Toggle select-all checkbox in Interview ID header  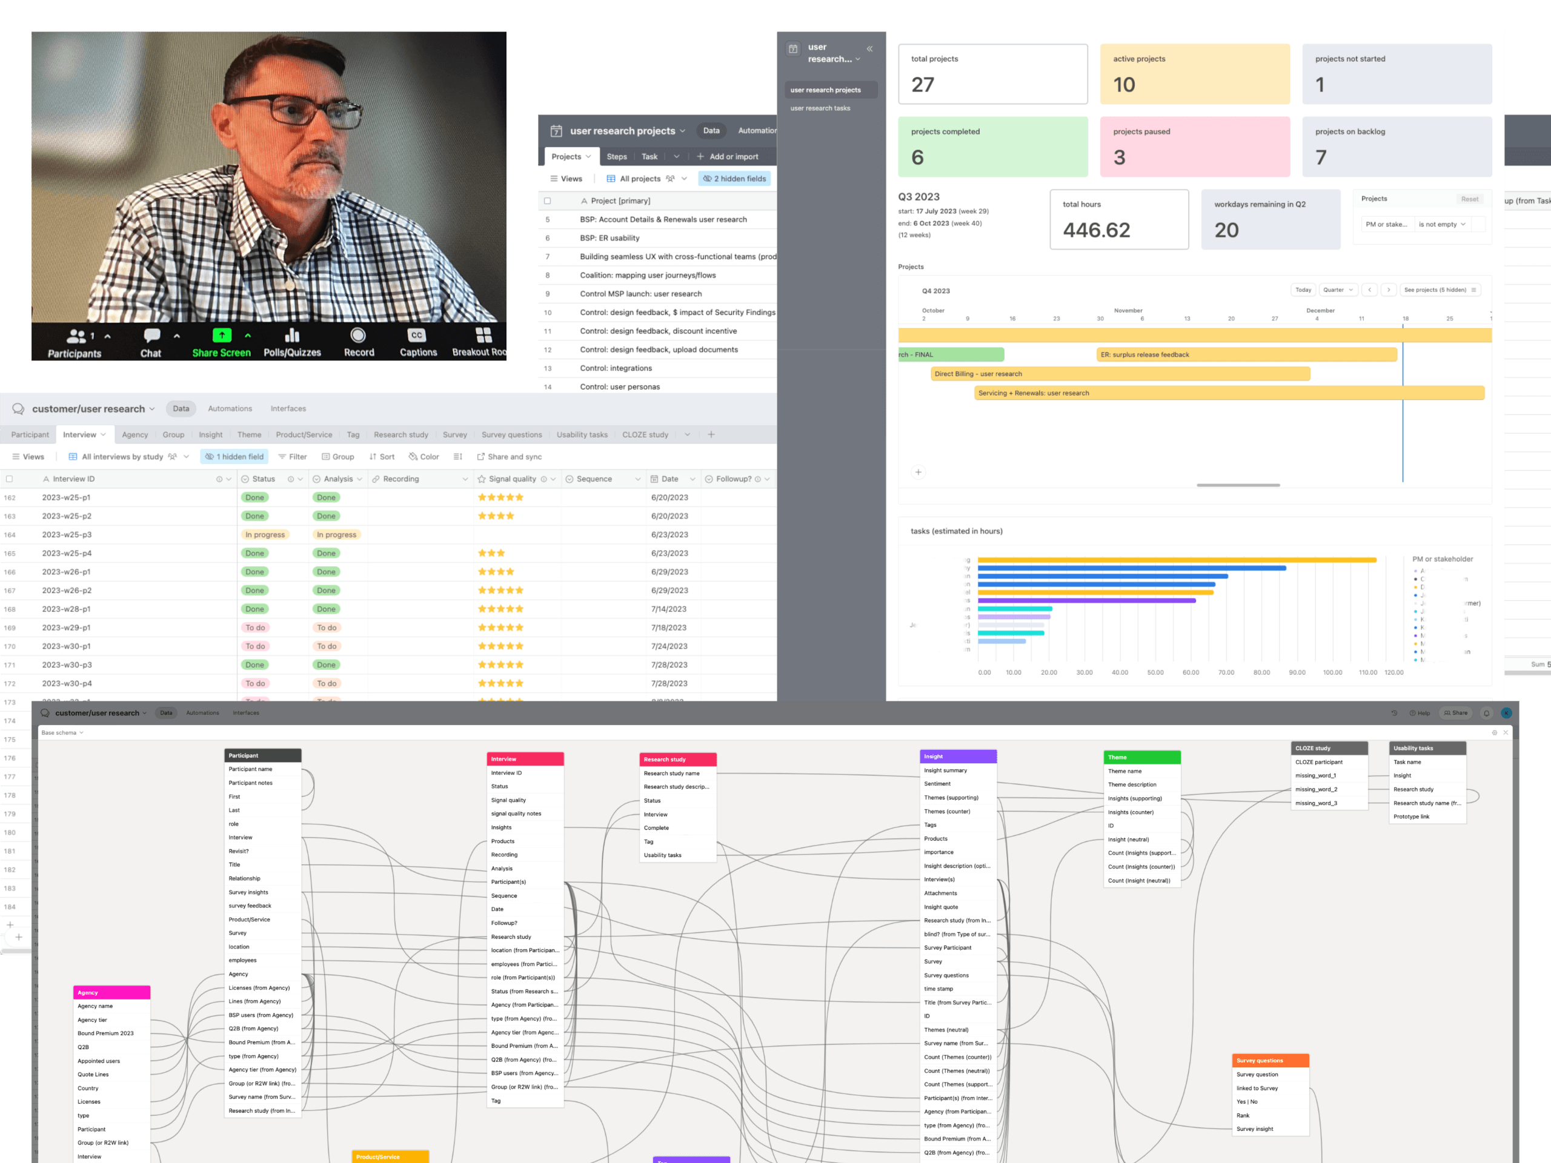tap(9, 479)
